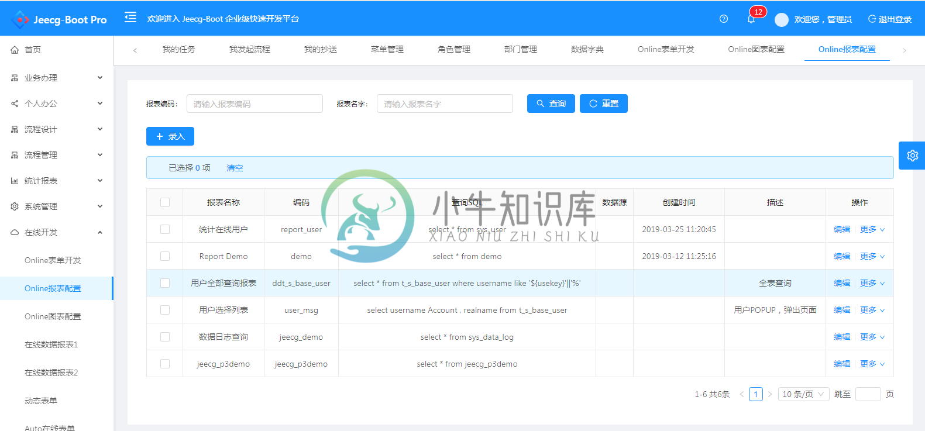Open 动态表单 in the sidebar

coord(41,401)
